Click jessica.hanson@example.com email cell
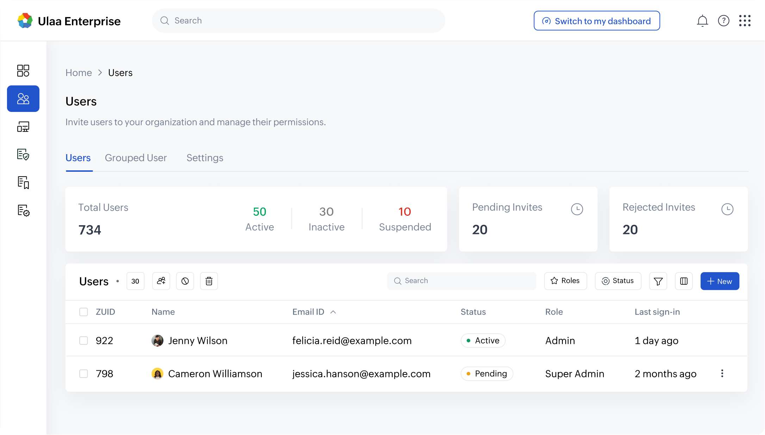This screenshot has height=435, width=765. point(361,373)
